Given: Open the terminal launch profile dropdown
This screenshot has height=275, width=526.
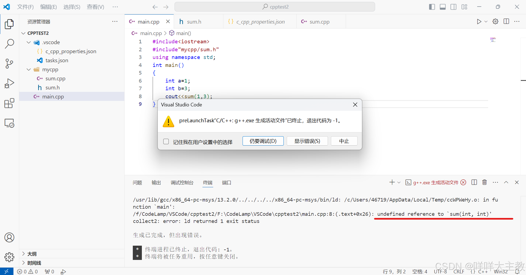Looking at the screenshot, I should [399, 182].
